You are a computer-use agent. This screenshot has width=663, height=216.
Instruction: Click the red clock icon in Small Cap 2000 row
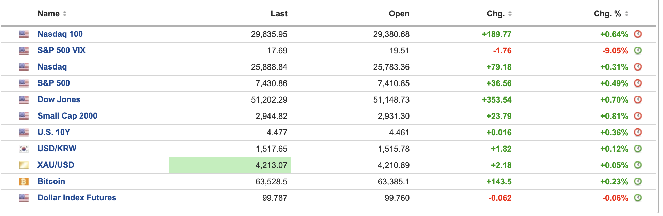(637, 116)
